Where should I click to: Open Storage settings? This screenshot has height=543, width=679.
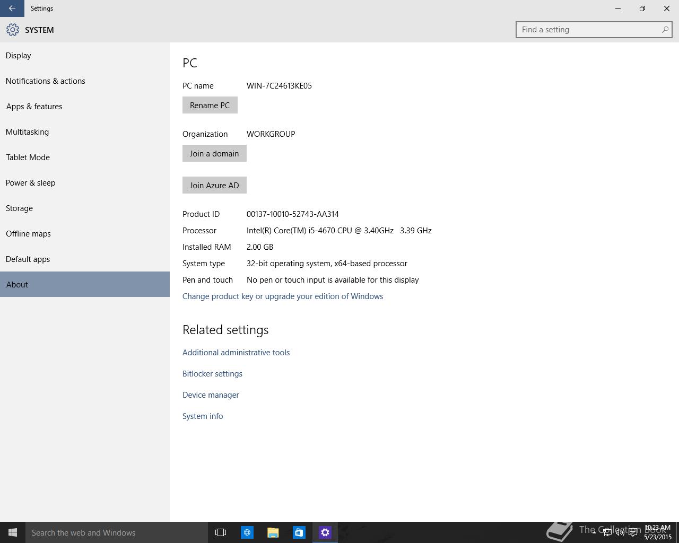point(85,208)
